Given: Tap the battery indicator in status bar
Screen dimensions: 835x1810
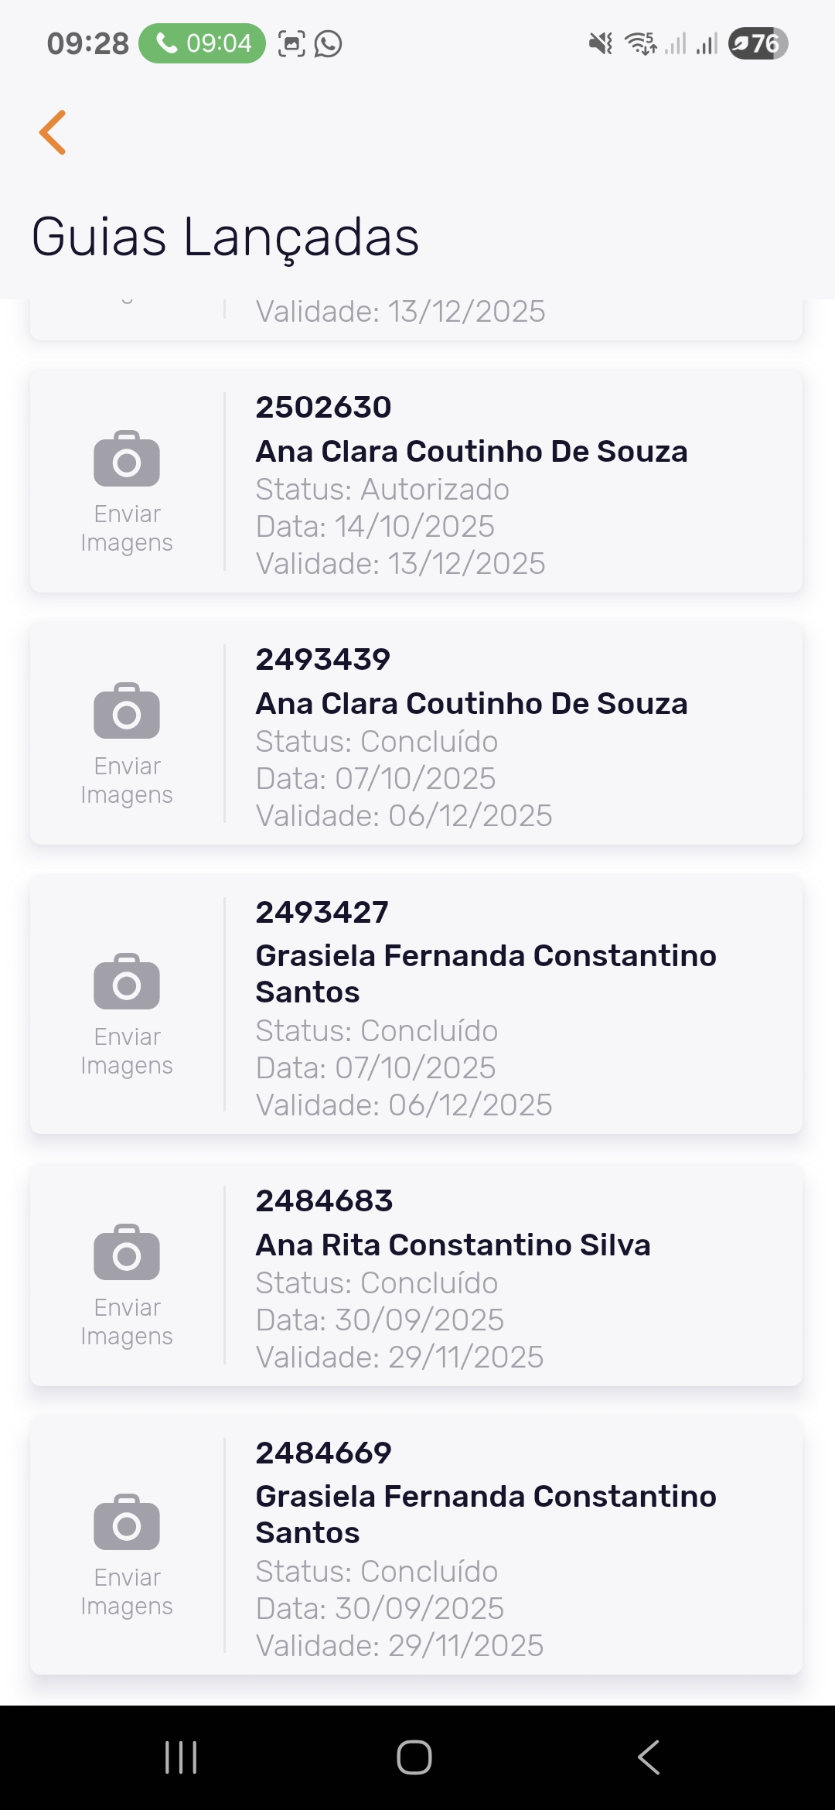Looking at the screenshot, I should click(758, 43).
